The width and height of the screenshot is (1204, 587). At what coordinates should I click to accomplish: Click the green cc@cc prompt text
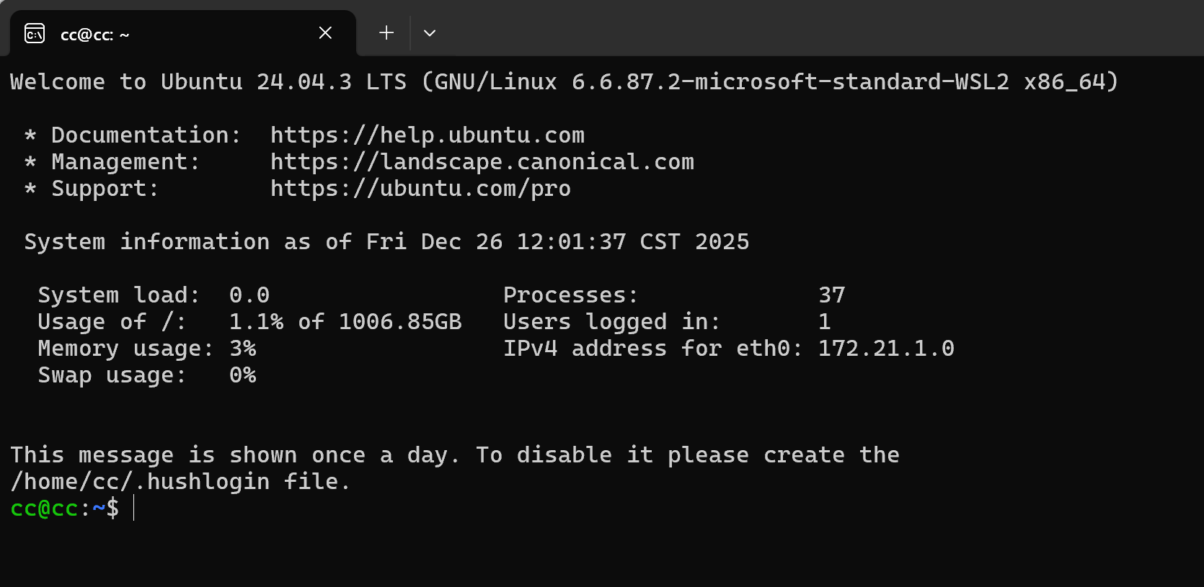click(44, 508)
